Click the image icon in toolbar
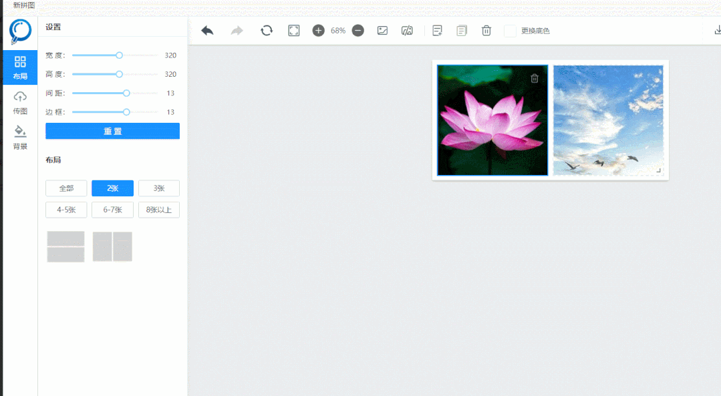This screenshot has width=721, height=396. coord(382,31)
